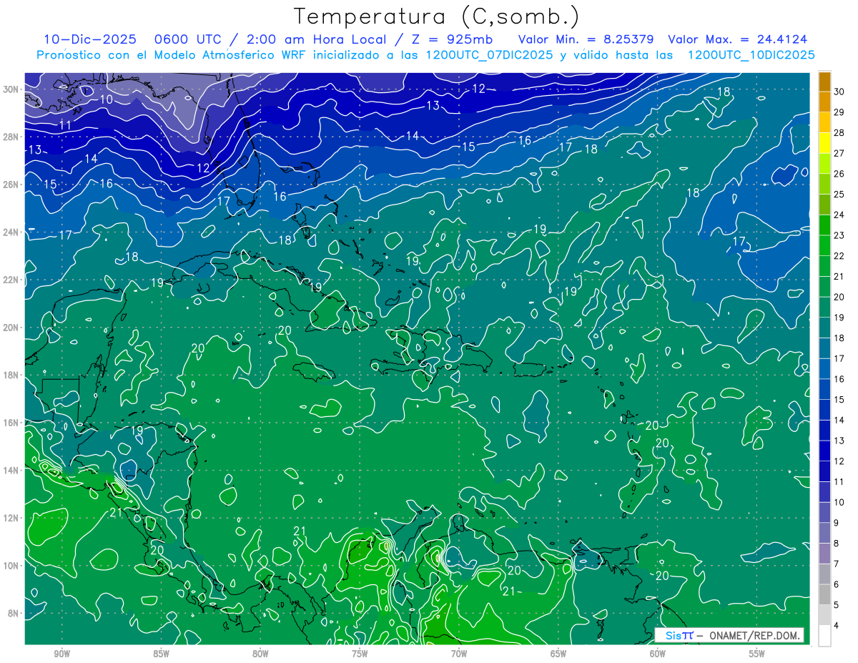Click the teal colorbar swatch at value 18
858x663 pixels.
[x=825, y=328]
